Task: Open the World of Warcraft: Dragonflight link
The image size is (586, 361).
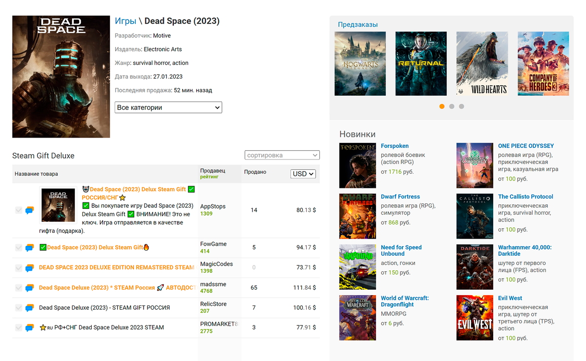Action: (x=405, y=301)
